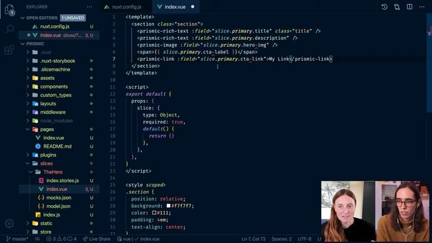Viewport: 432px width, 243px height.
Task: Expand the components folder
Action: 59,86
